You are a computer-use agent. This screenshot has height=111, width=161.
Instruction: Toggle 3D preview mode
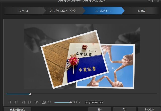coord(75,102)
